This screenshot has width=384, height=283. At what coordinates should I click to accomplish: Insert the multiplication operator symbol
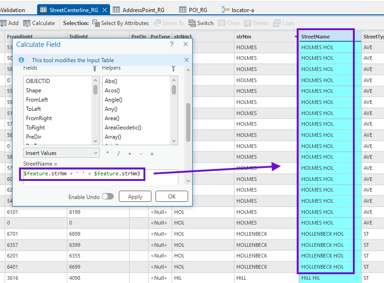pos(108,153)
